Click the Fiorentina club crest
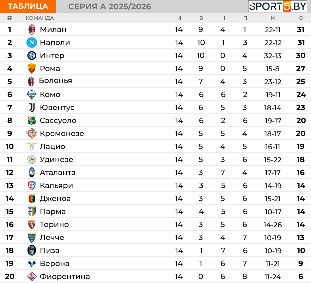 pyautogui.click(x=32, y=276)
